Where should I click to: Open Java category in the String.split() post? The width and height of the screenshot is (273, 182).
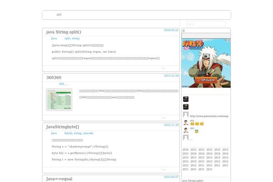click(54, 38)
